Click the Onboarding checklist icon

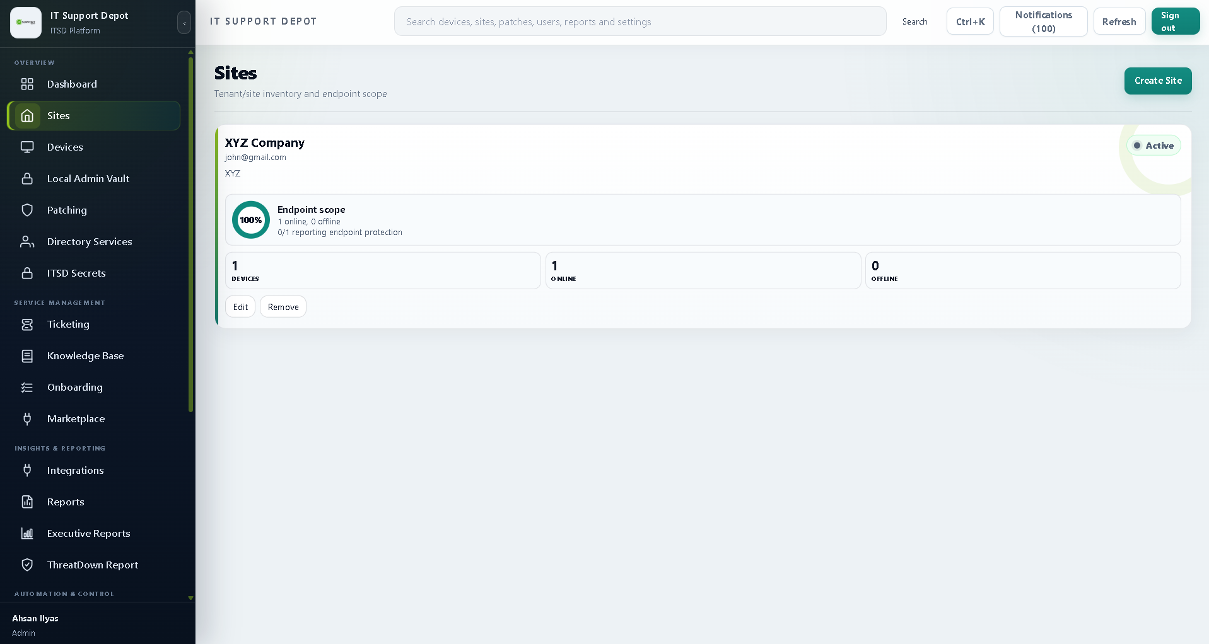27,387
